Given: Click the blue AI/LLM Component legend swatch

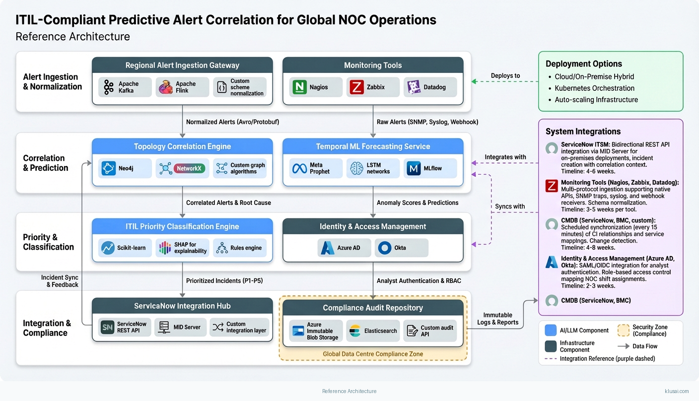Looking at the screenshot, I should click(551, 331).
